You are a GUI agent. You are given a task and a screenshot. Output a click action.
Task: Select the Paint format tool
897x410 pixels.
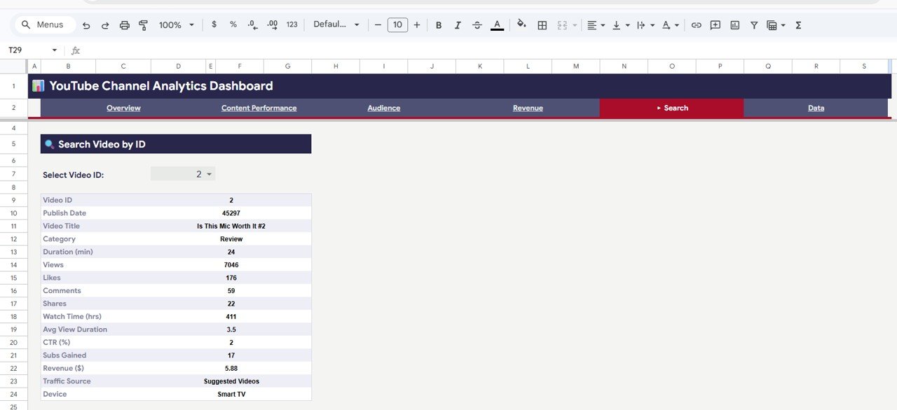point(144,25)
